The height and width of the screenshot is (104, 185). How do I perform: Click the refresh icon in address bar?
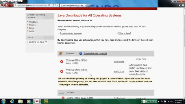click(x=55, y=5)
